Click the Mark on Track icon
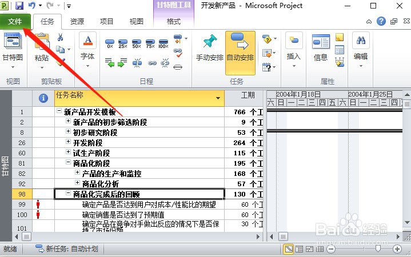This screenshot has width=411, height=257. 178,38
